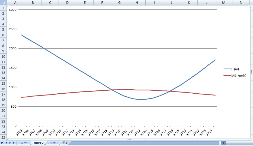
Task: Click the 3710 horizontal axis label
Action: (x=52, y=133)
